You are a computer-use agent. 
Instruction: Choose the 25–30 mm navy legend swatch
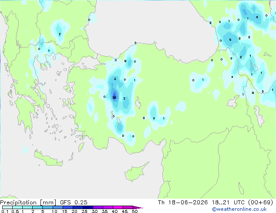tap(88, 207)
